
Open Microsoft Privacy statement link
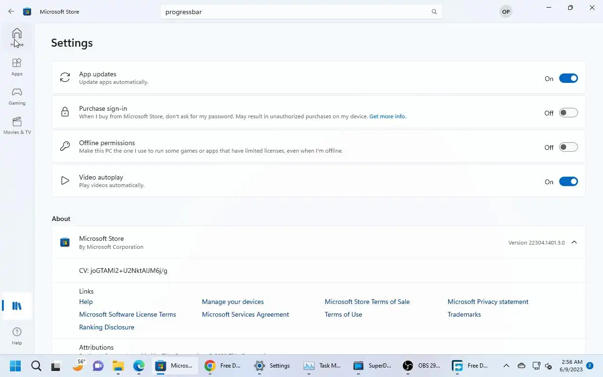coord(488,302)
